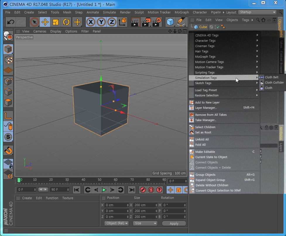286x236 pixels.
Task: Click Render to Picture Viewer icon
Action: tap(146, 22)
